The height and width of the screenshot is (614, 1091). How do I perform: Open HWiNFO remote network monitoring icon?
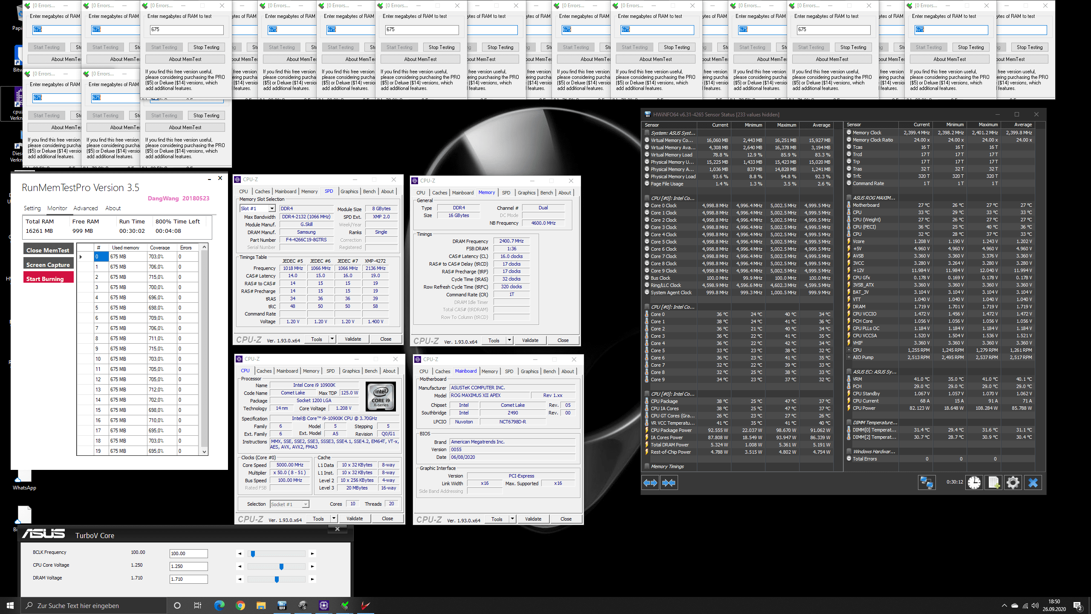coord(926,483)
